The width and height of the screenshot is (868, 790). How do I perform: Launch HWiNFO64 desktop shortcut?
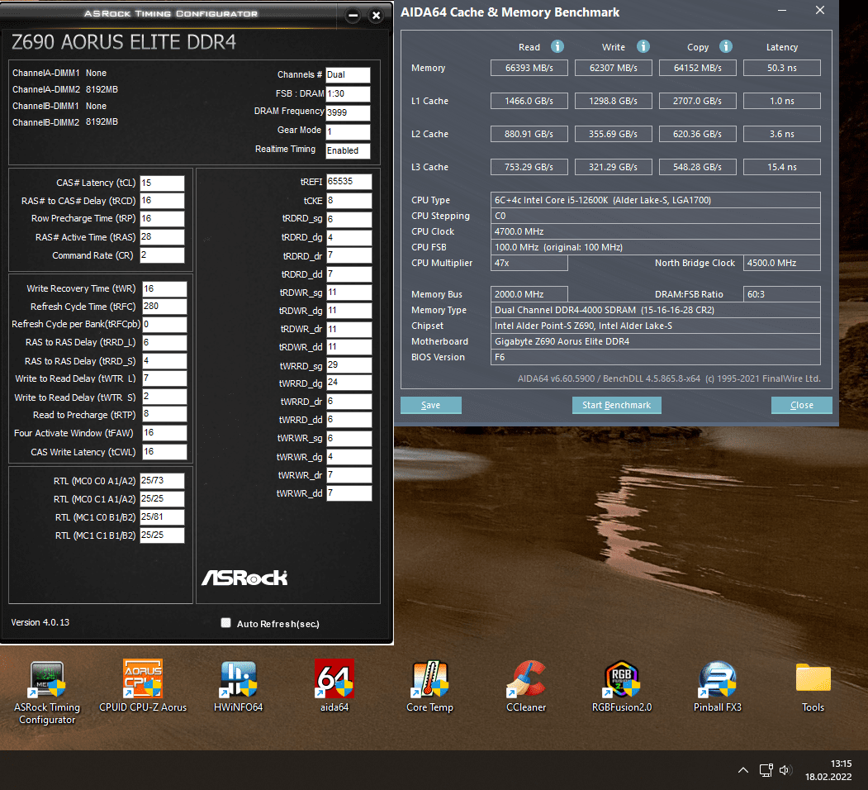(x=238, y=687)
